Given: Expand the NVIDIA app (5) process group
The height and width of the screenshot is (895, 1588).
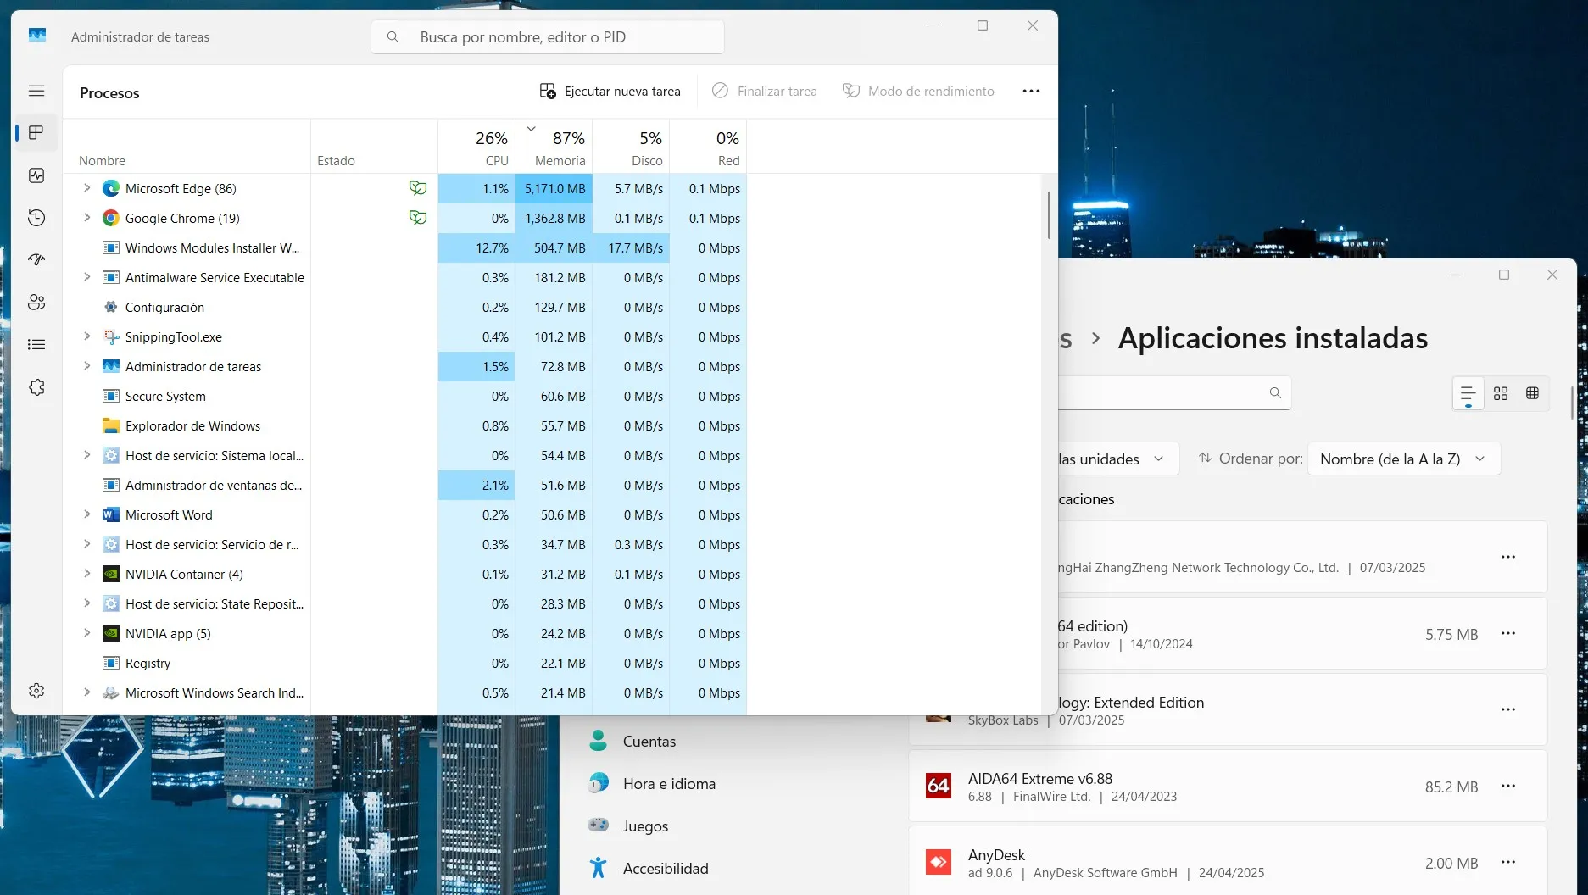Looking at the screenshot, I should point(86,633).
